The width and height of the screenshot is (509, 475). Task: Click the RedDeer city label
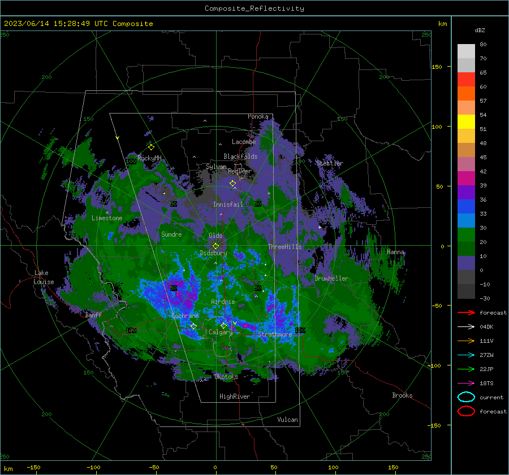pos(240,171)
